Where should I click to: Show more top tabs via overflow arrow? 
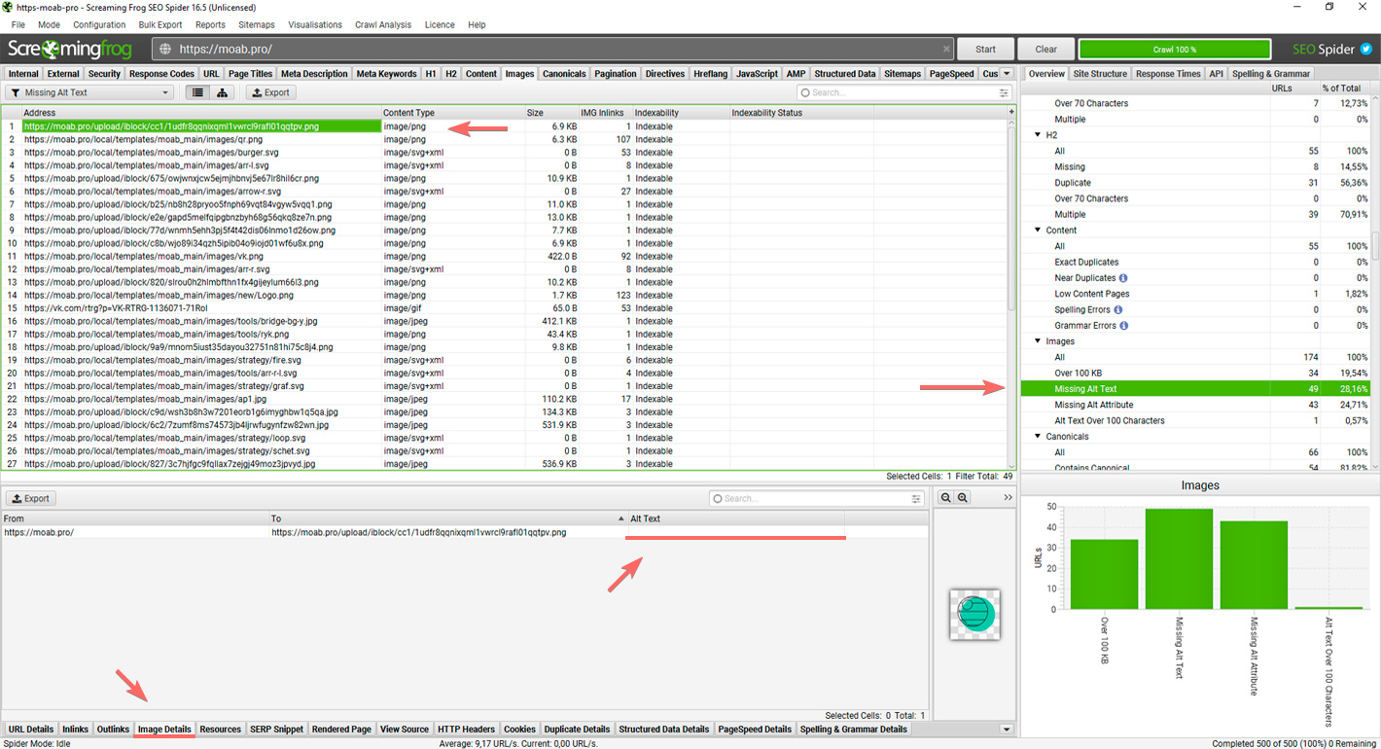point(1007,74)
